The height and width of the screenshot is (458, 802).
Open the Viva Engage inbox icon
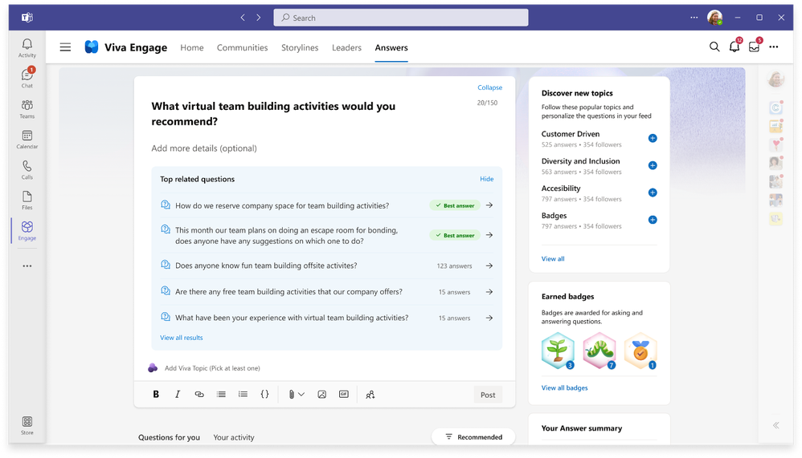[754, 47]
